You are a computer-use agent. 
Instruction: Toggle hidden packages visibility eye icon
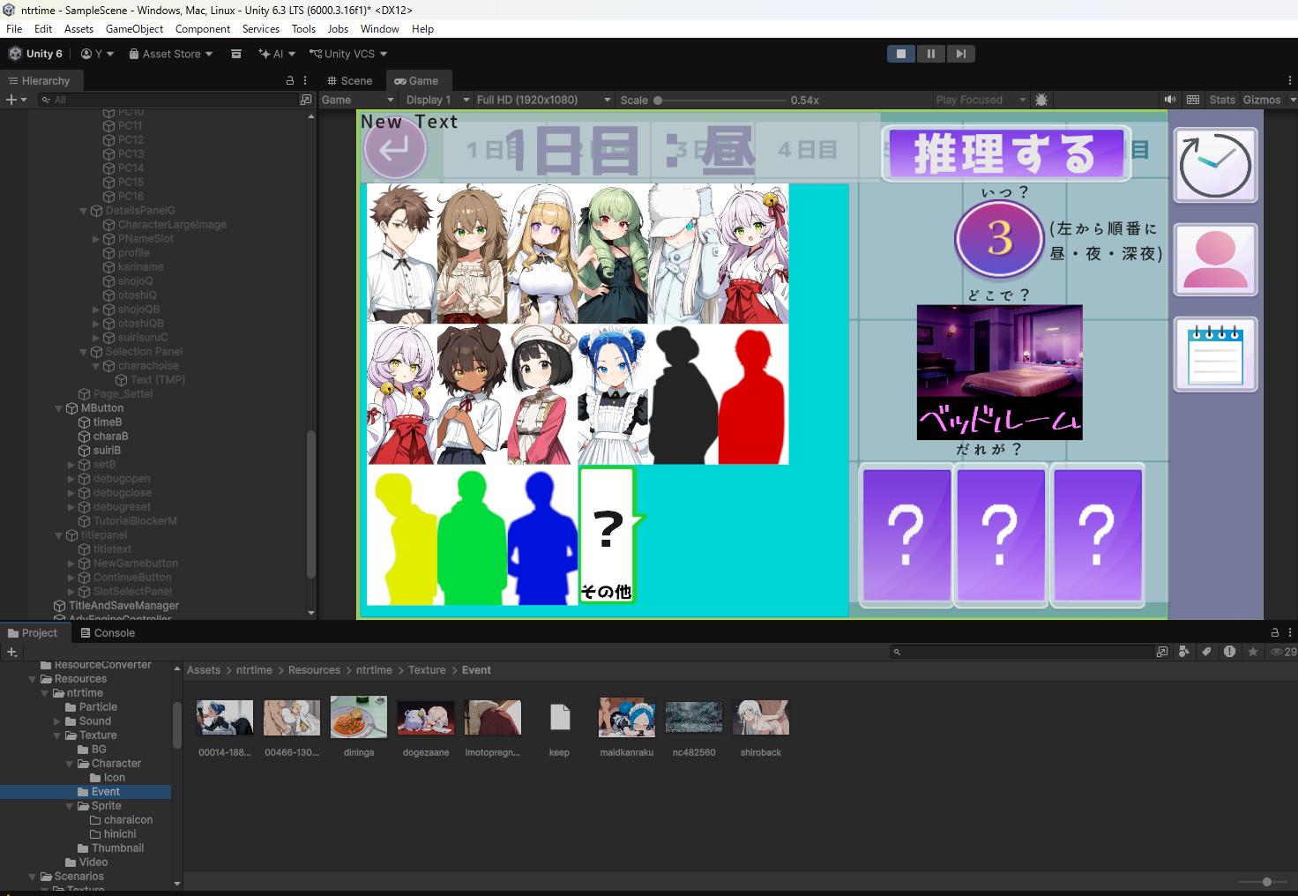1282,652
